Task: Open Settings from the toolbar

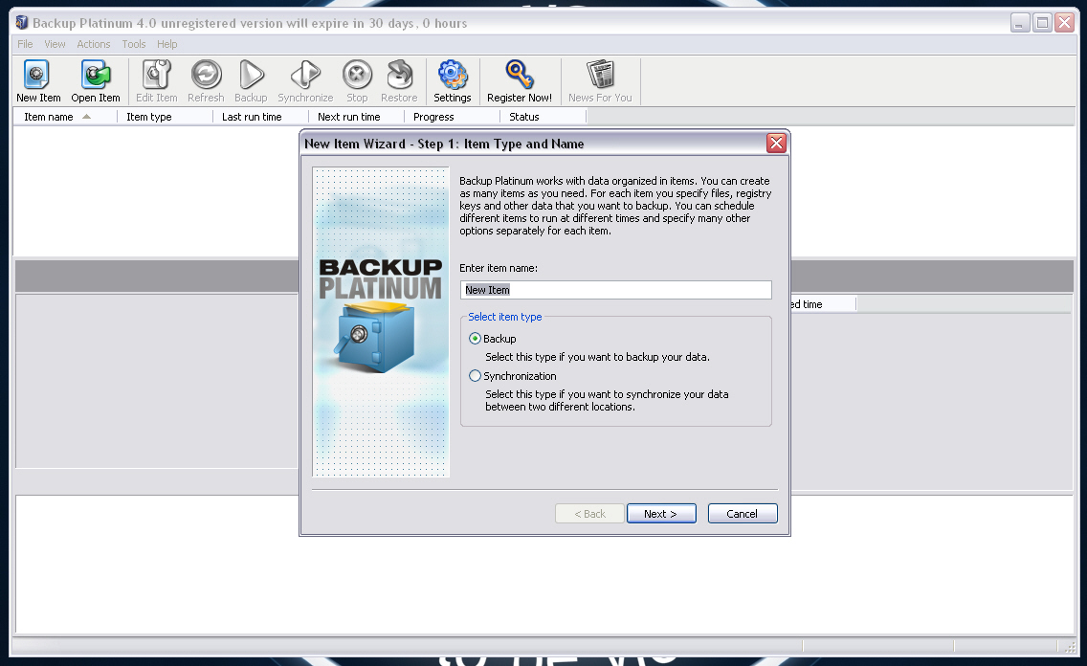Action: 453,81
